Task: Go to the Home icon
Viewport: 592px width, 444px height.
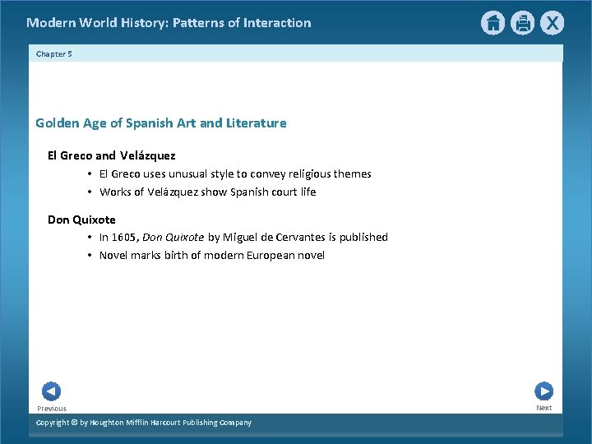Action: 493,23
